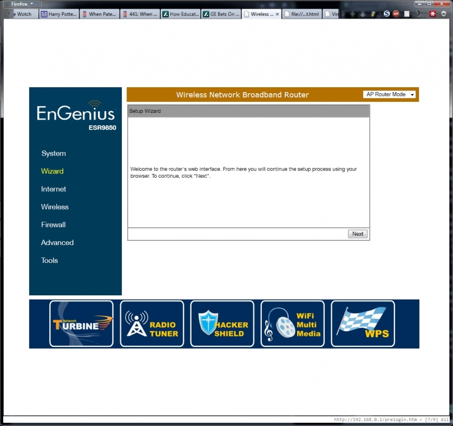
Task: Switch to the When Pate... tab
Action: [x=99, y=14]
